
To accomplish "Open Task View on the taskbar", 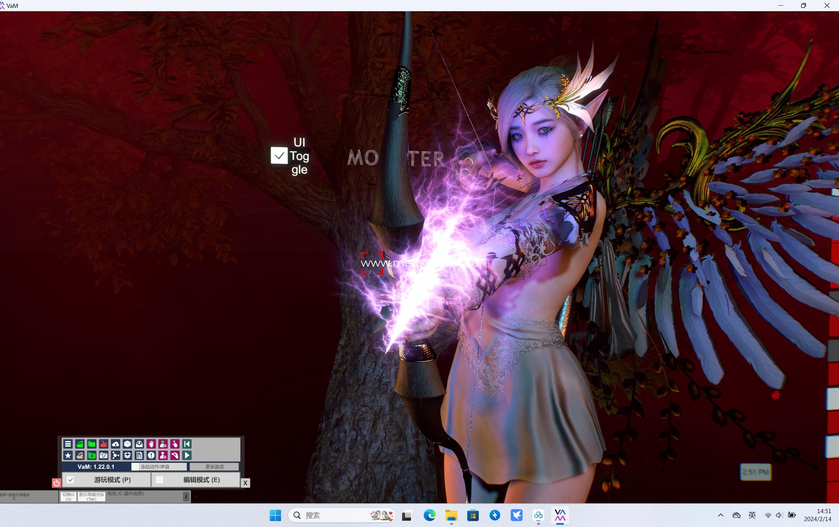I will tap(407, 515).
